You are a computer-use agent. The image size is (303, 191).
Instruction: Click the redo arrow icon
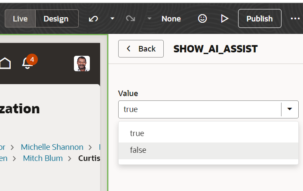[130, 19]
